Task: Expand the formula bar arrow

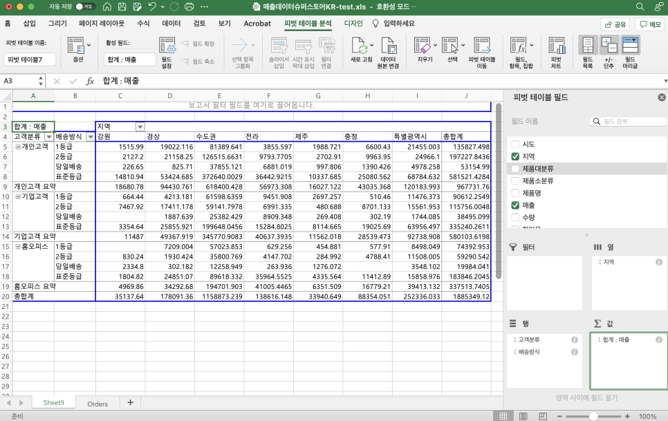Action: 665,81
